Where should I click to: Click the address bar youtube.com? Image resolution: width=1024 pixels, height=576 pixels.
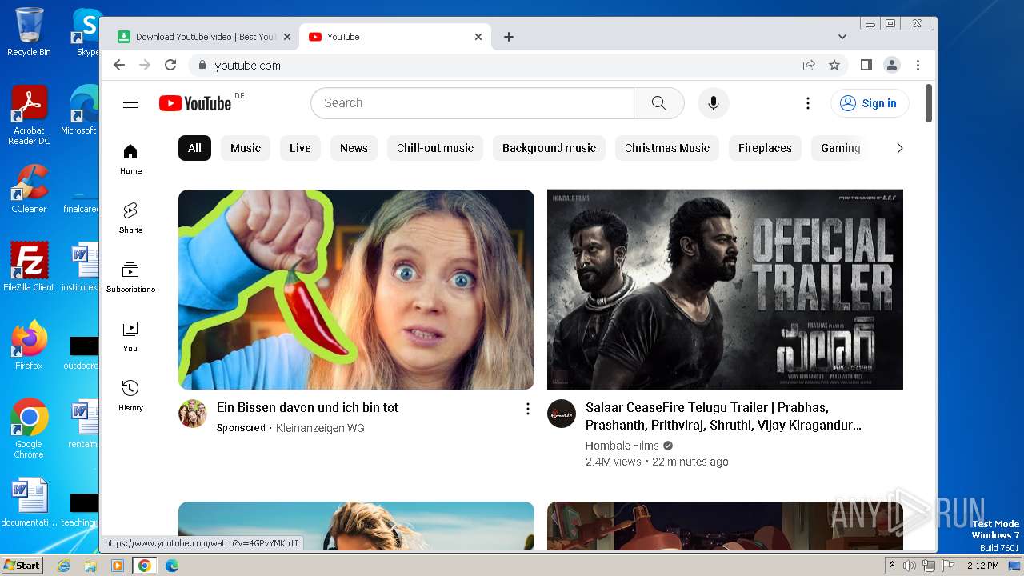[x=496, y=66]
